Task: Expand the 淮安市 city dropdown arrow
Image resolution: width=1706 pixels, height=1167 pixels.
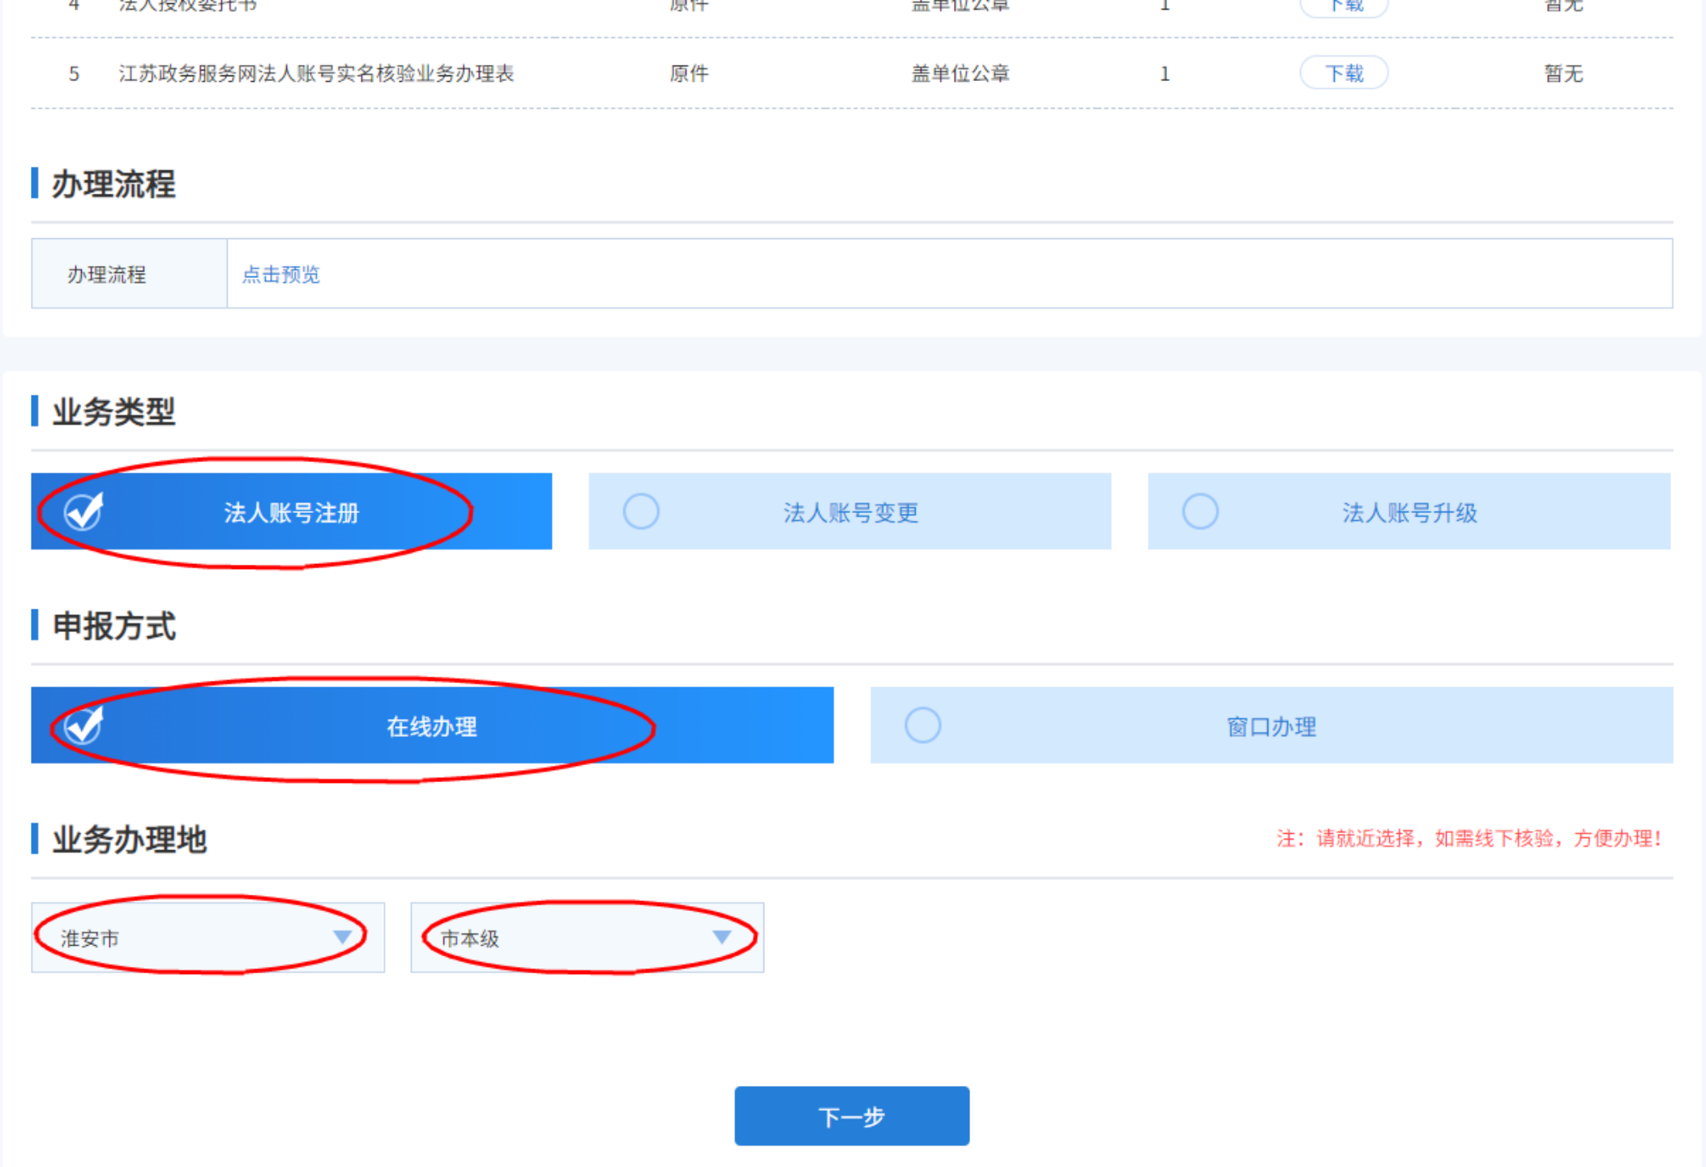Action: click(x=342, y=938)
